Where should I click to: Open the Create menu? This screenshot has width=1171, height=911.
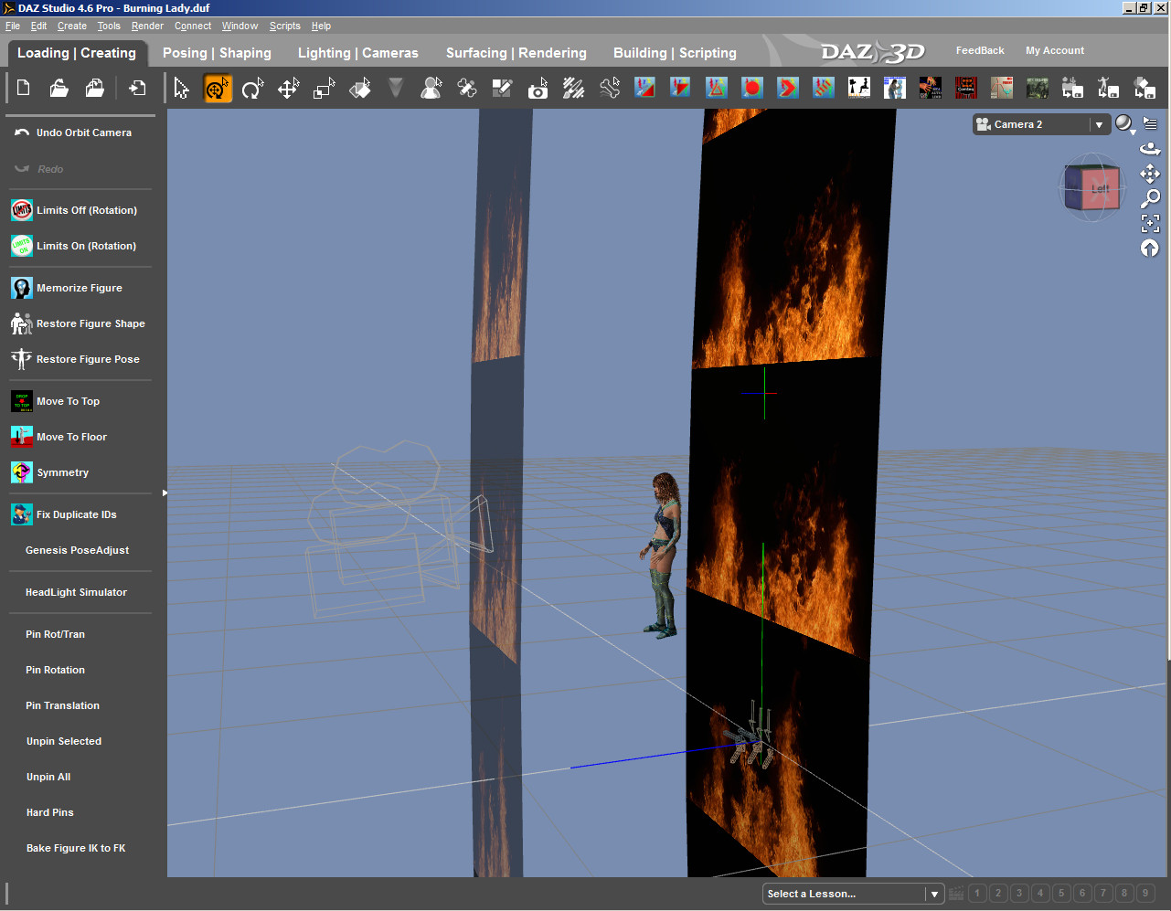(72, 26)
